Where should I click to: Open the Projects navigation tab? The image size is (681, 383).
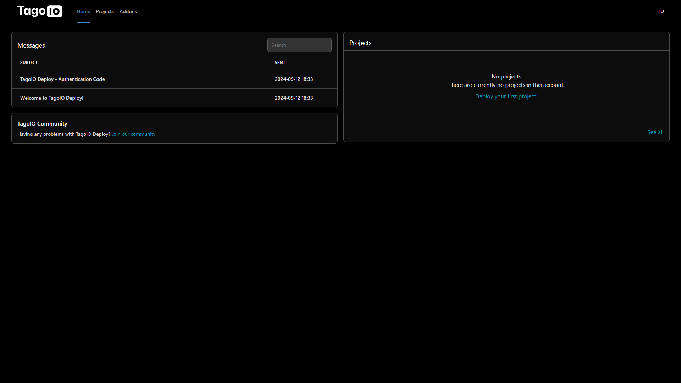105,11
